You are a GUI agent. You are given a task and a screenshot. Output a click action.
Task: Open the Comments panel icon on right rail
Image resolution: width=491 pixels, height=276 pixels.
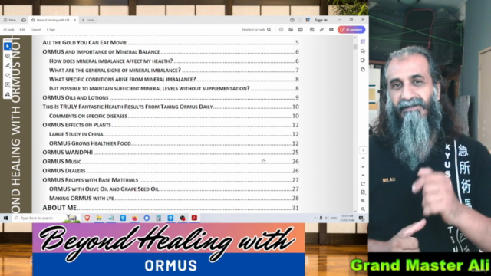tap(363, 51)
